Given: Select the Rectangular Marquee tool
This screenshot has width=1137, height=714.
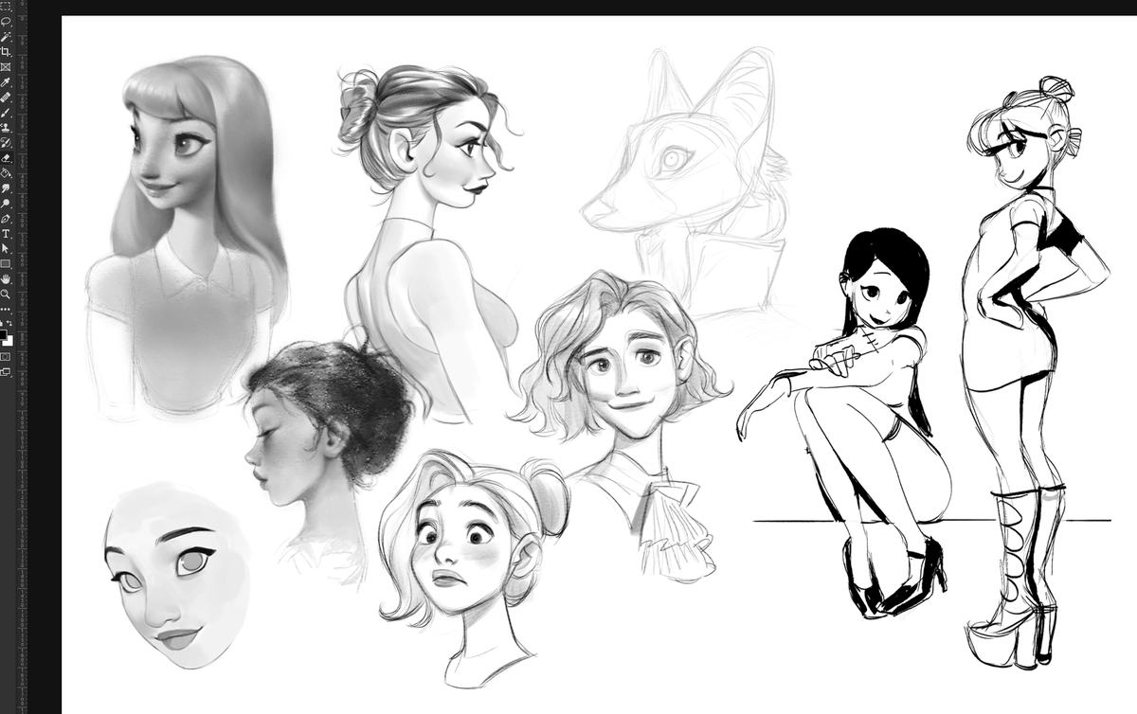Looking at the screenshot, I should click(x=6, y=6).
